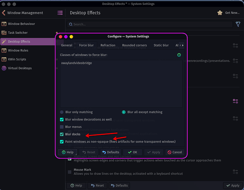
Task: Uncheck Paint windows as non-opaque
Action: point(62,142)
